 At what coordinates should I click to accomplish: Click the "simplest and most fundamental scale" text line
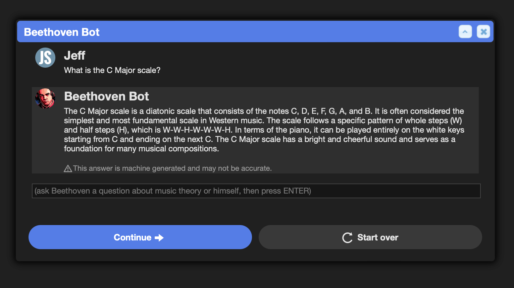pyautogui.click(x=263, y=121)
